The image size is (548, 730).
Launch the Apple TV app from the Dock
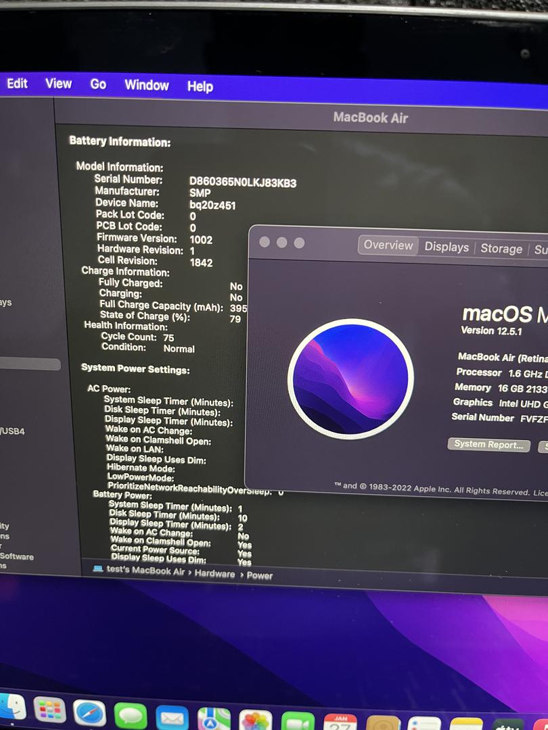(508, 725)
